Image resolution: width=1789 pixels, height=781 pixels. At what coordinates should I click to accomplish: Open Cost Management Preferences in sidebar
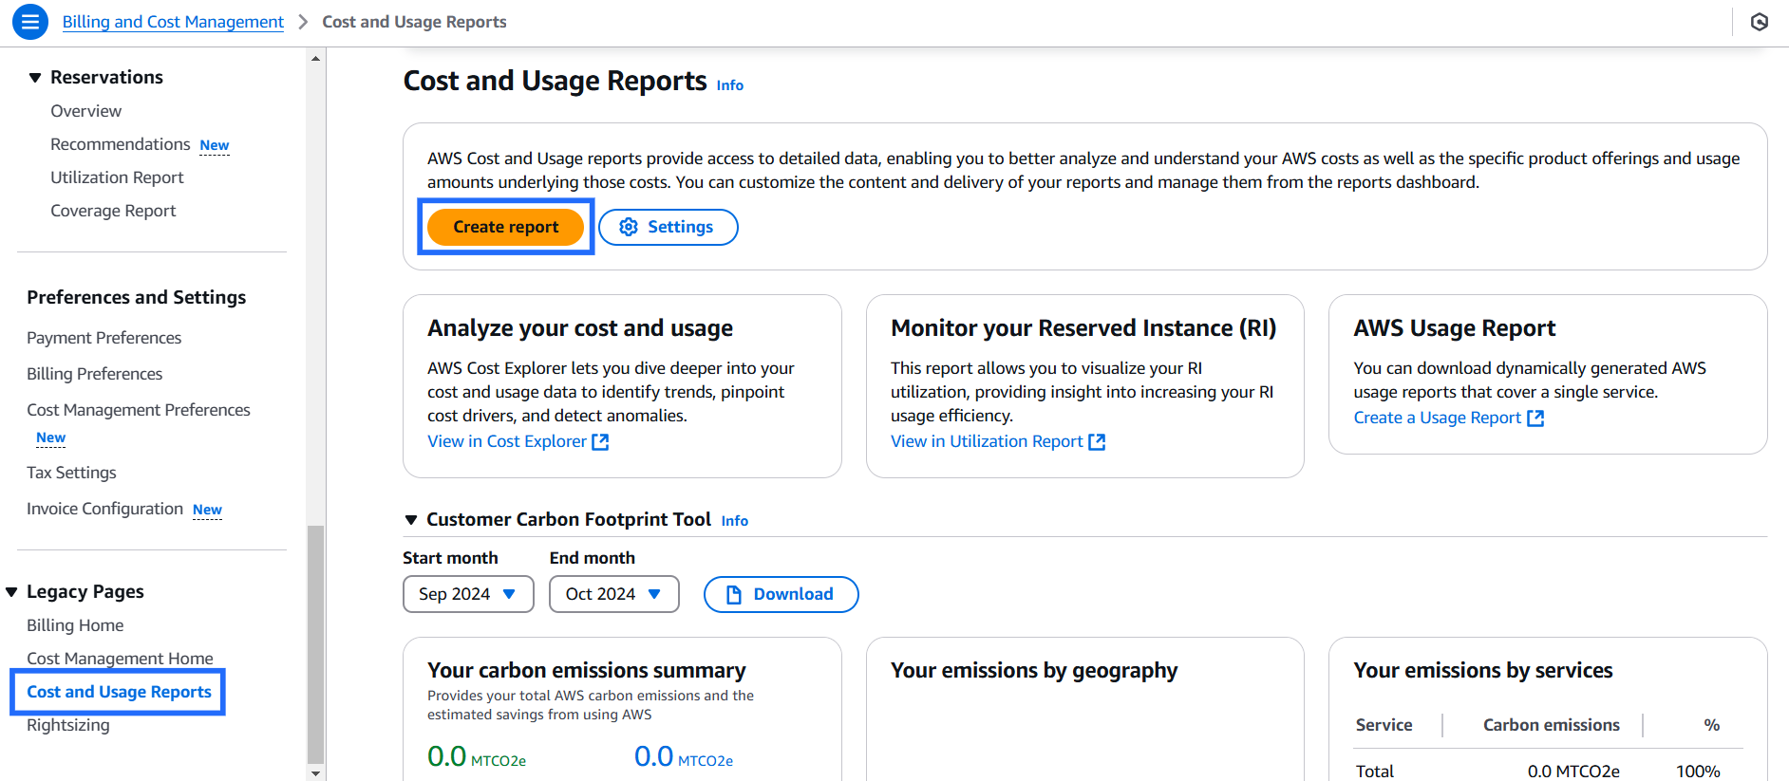pos(139,410)
